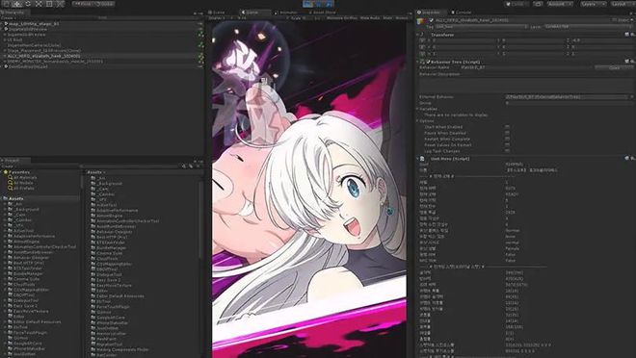Collapse the Behavior Tree Options foldout
Viewport: 636px width, 358px height.
tap(418, 120)
